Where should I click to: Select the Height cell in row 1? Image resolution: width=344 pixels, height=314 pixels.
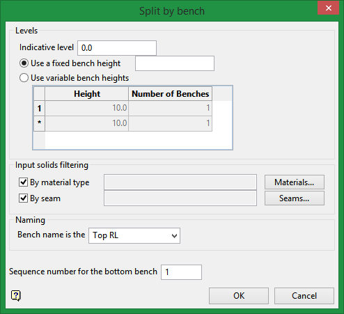tap(87, 108)
